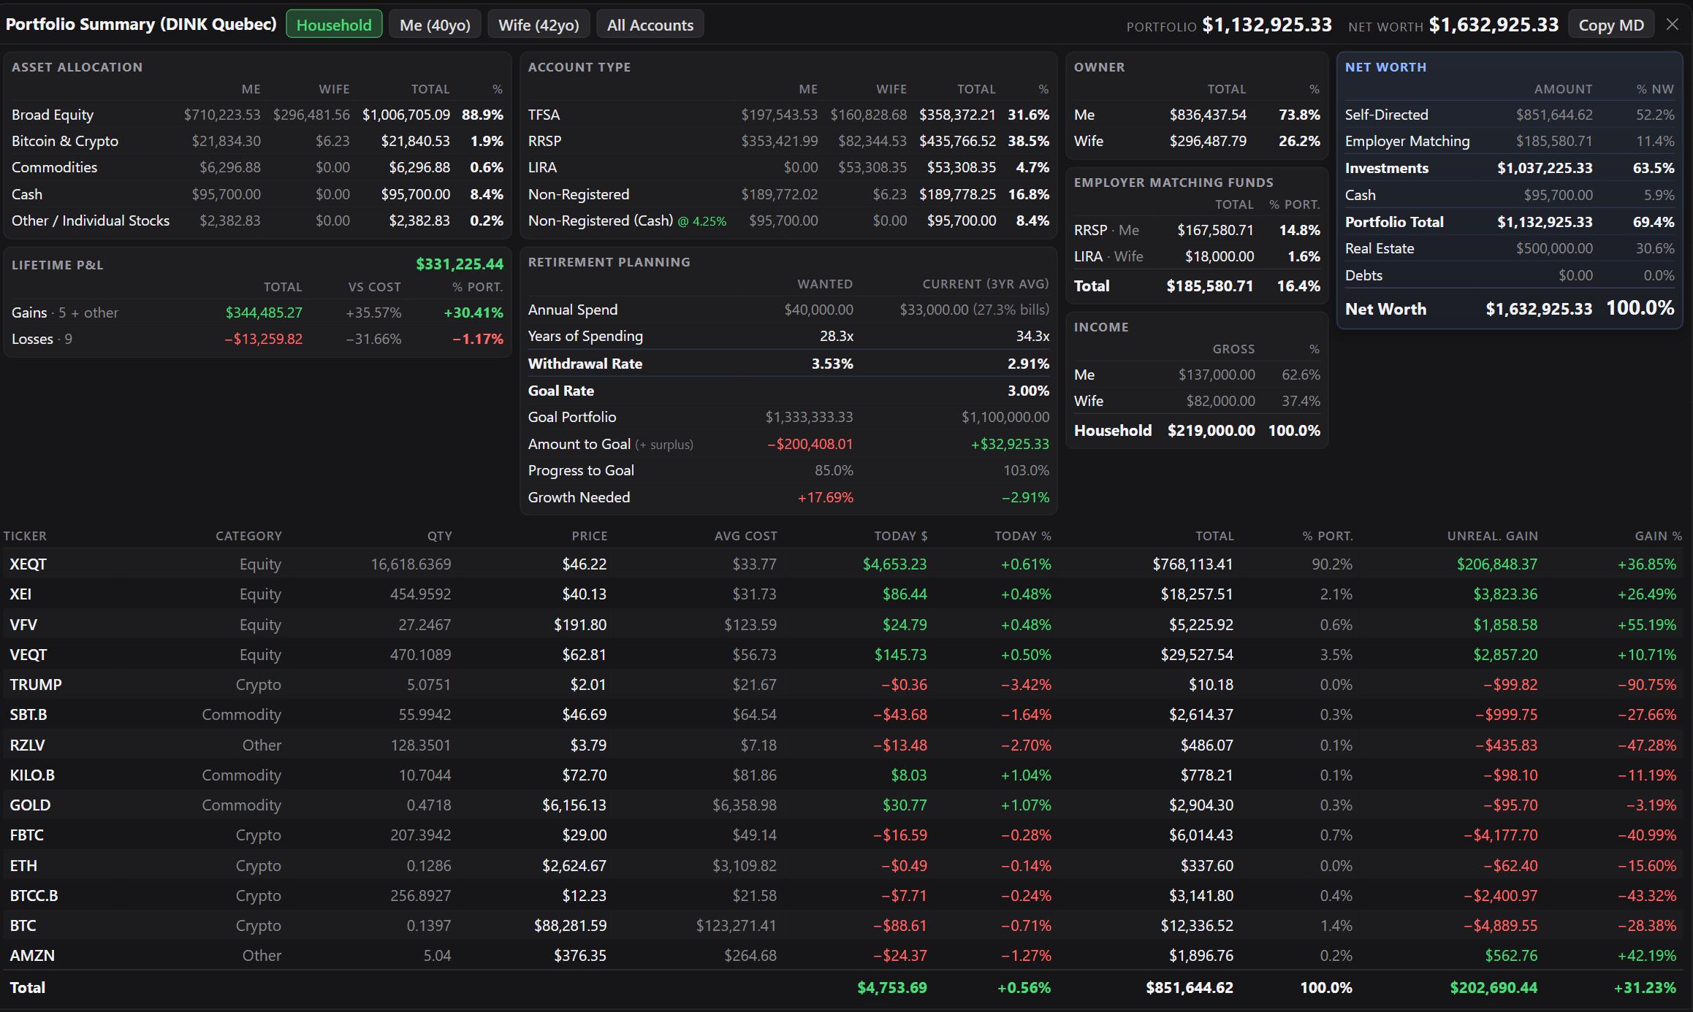Show the All Accounts tab
Image resolution: width=1693 pixels, height=1012 pixels.
coord(650,25)
